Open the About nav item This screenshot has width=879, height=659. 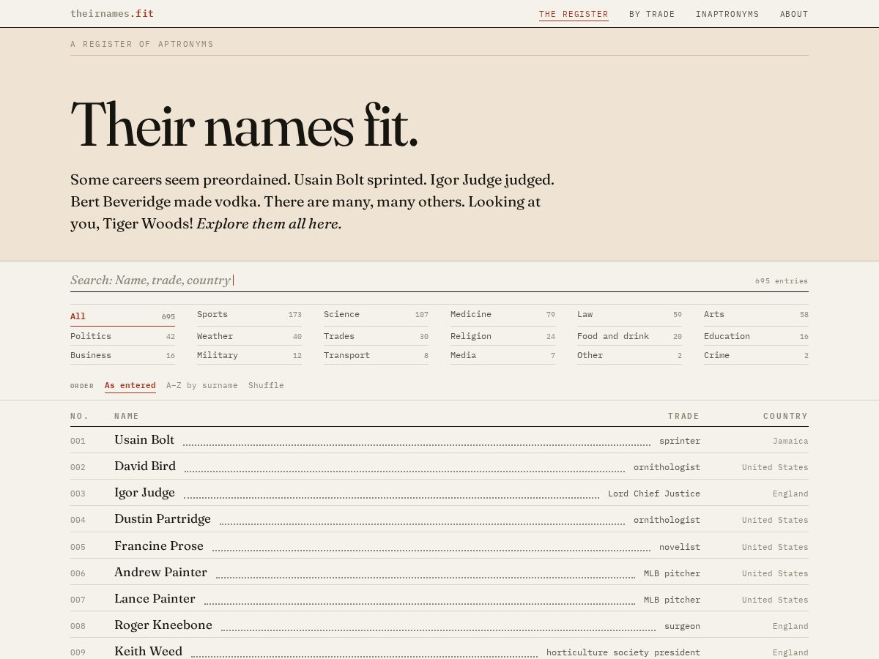794,14
